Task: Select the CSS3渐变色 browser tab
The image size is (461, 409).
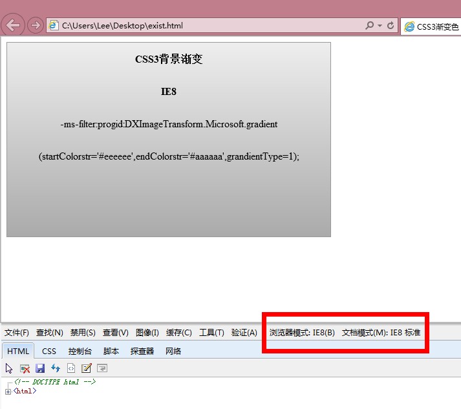Action: click(x=431, y=26)
